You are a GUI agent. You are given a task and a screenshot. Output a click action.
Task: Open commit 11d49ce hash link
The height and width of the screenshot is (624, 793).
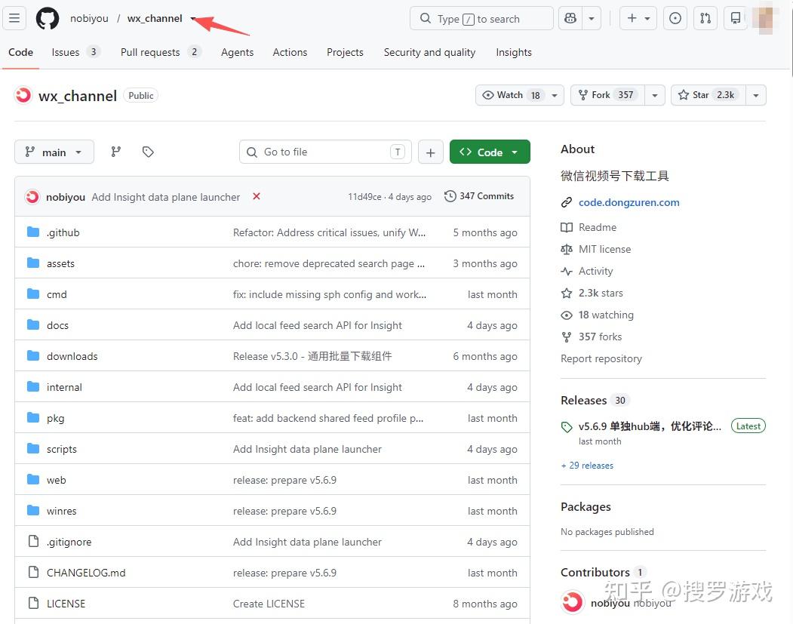(x=364, y=197)
